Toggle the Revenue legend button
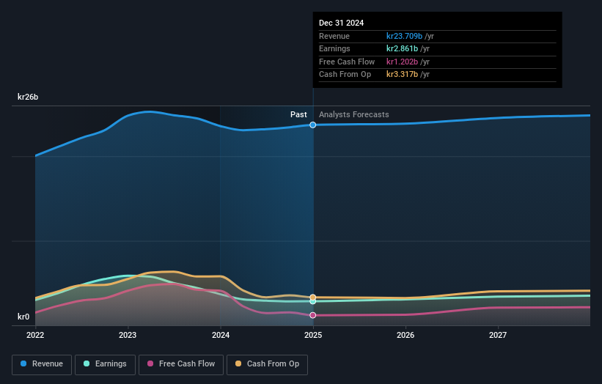 [42, 364]
